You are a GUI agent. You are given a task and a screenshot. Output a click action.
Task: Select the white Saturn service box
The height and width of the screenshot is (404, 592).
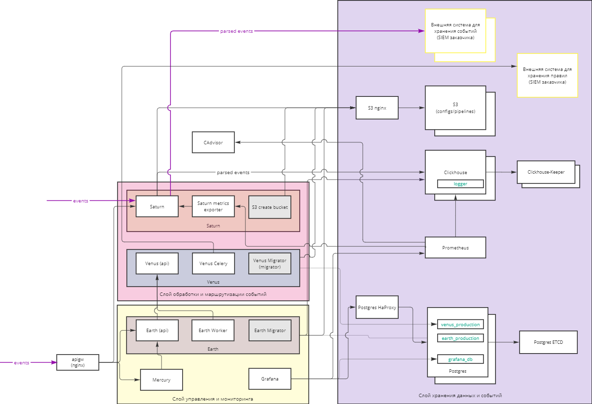pos(157,206)
